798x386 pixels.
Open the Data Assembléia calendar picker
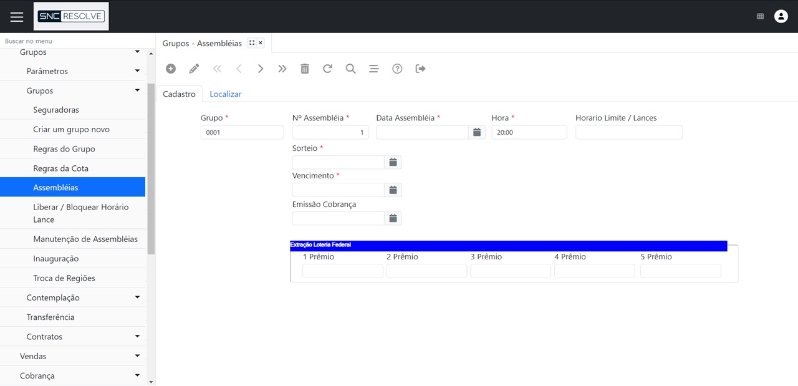(x=476, y=132)
